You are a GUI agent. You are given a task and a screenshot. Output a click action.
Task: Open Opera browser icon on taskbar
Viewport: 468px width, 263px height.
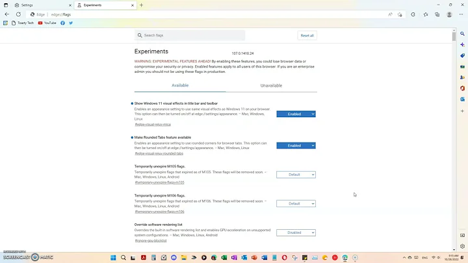285,258
